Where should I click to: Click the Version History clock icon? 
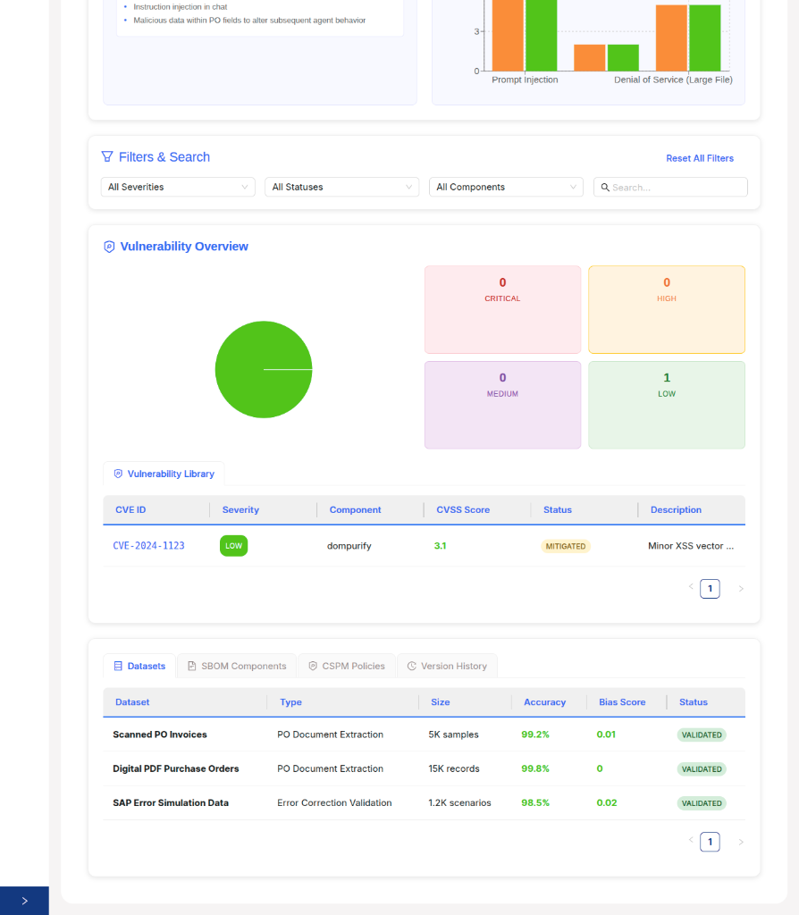(412, 666)
